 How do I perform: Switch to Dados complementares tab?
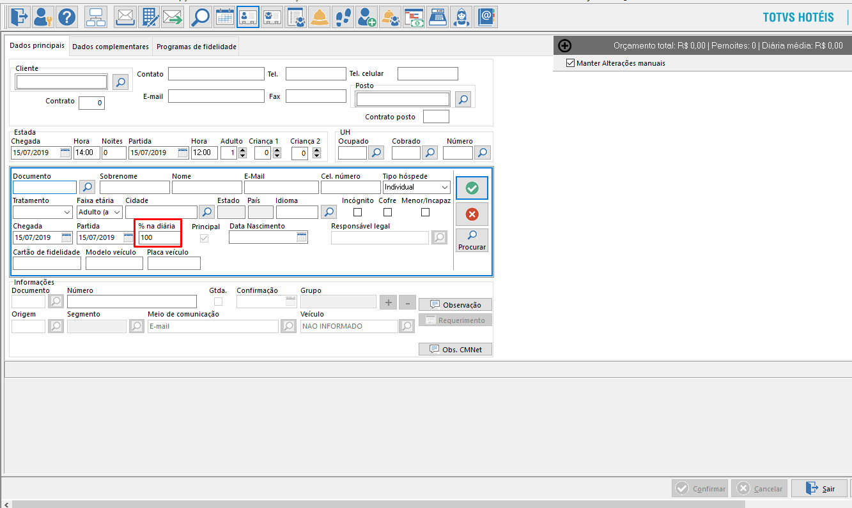(111, 47)
